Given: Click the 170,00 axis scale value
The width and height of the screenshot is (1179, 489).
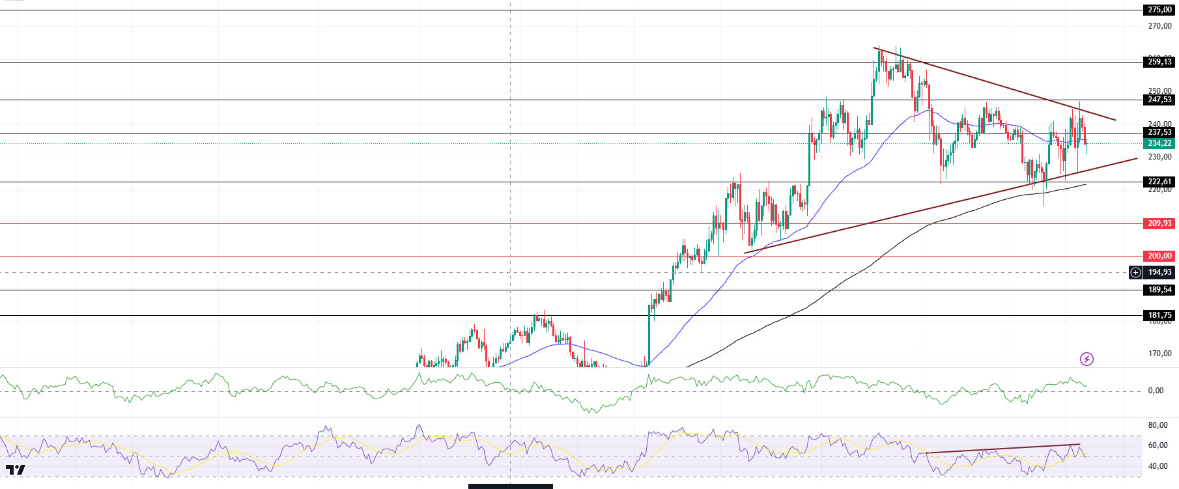Looking at the screenshot, I should tap(1159, 354).
